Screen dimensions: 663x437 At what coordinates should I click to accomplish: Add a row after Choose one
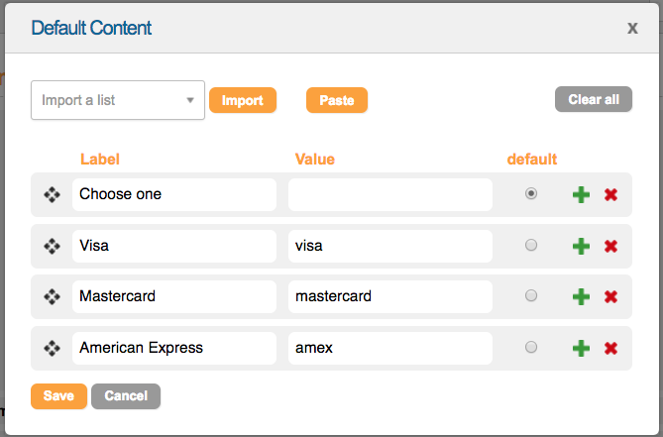582,195
